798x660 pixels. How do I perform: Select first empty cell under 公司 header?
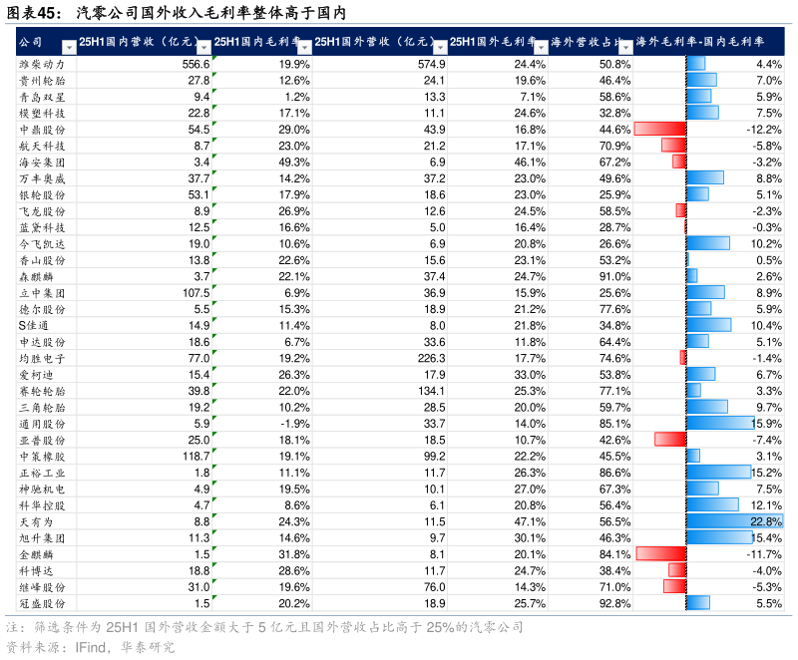[46, 64]
